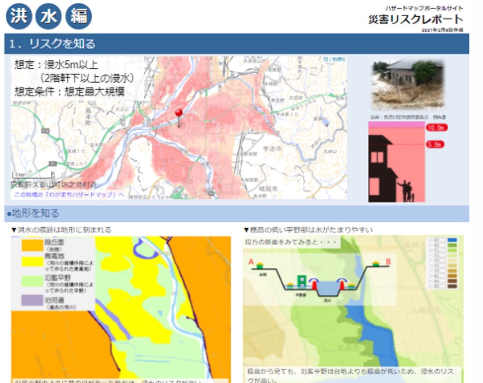Click the red 5.0m depth marker label
This screenshot has height=383, width=483.
(x=435, y=144)
